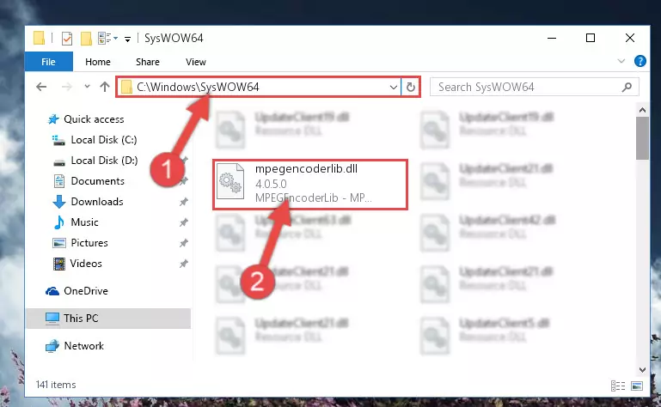Screen dimensions: 661x407
Task: Switch to Details view in status bar
Action: click(618, 386)
